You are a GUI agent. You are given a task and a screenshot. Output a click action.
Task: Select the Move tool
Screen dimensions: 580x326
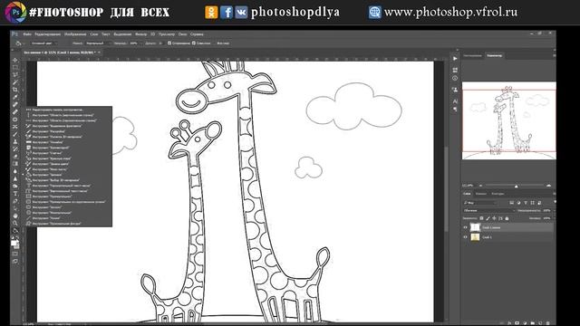(15, 61)
